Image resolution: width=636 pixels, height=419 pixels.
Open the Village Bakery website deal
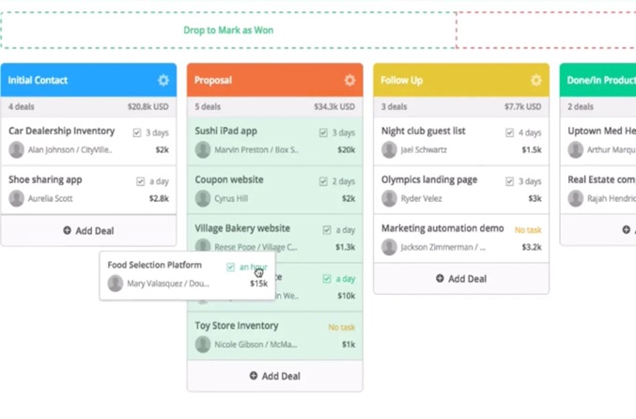[x=242, y=228]
